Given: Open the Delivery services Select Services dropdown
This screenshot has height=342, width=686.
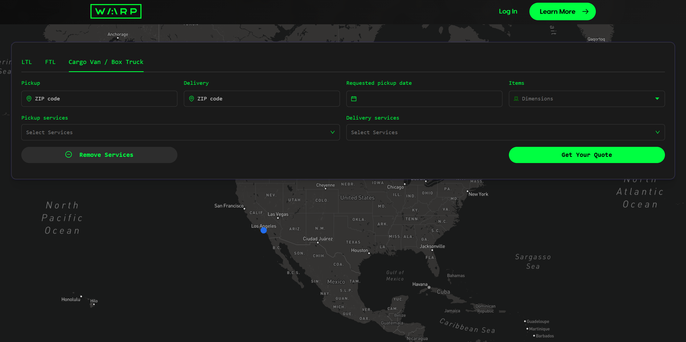Looking at the screenshot, I should click(x=505, y=132).
